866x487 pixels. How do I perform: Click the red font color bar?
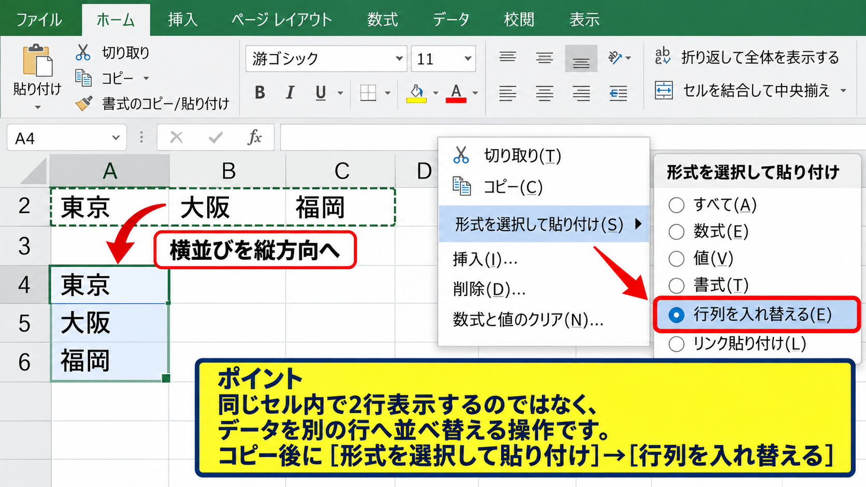pyautogui.click(x=456, y=100)
